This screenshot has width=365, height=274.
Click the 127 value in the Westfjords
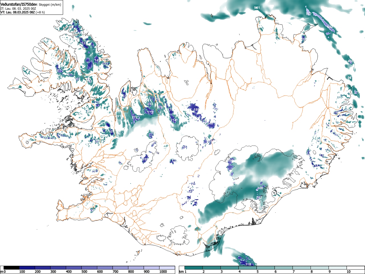(x=84, y=43)
